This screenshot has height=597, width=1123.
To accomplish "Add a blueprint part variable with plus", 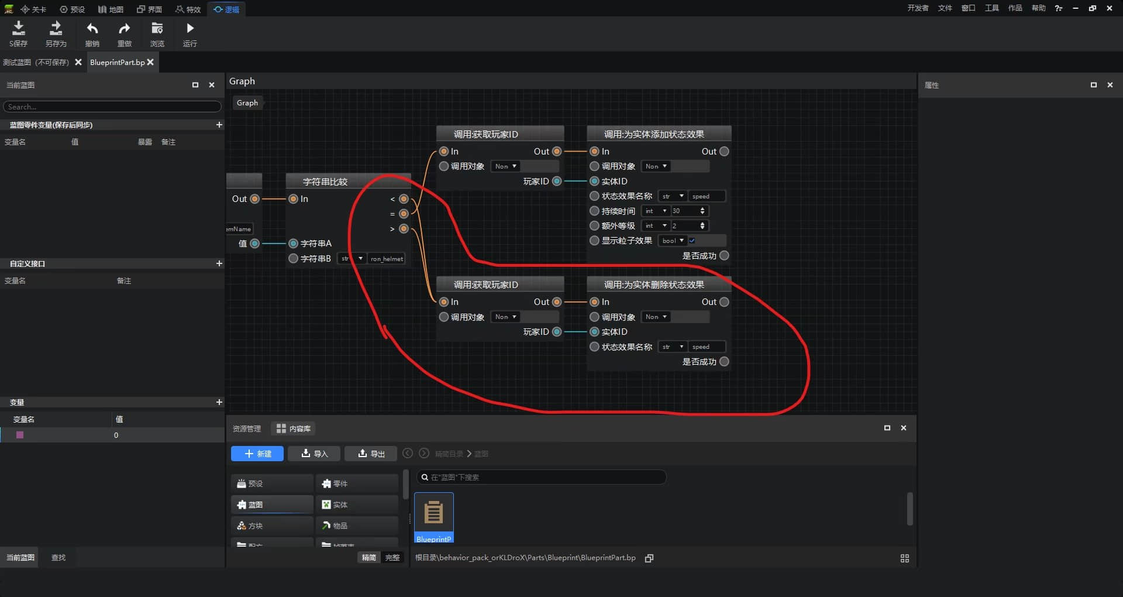I will 219,125.
